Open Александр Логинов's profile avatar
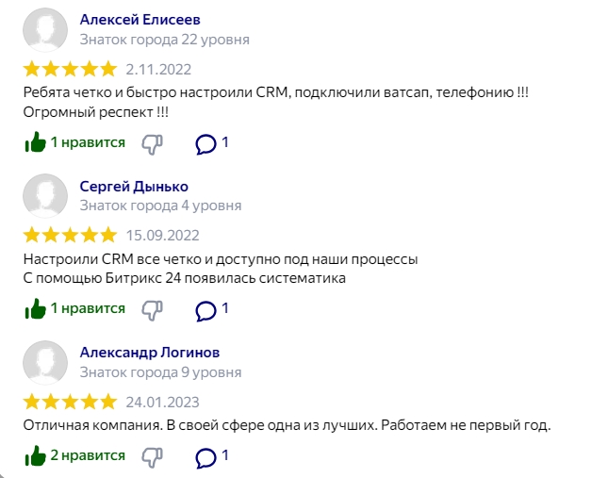Screen dimensions: 591x478 point(45,362)
